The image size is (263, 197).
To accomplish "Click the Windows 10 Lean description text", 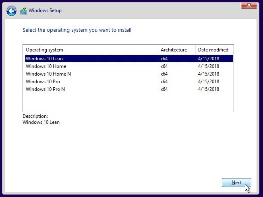I will click(41, 122).
